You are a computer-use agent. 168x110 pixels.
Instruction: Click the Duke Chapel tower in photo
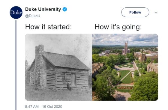click(126, 48)
